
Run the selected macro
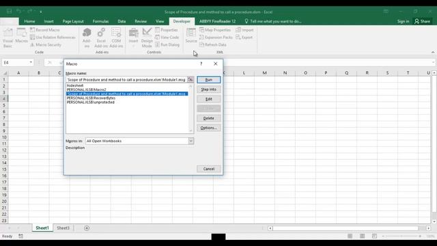208,80
